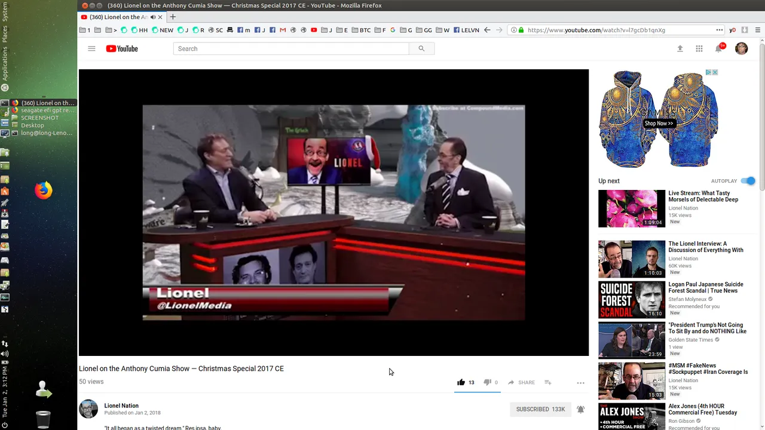Toggle the Autoplay switch
This screenshot has height=430, width=765.
click(x=748, y=181)
